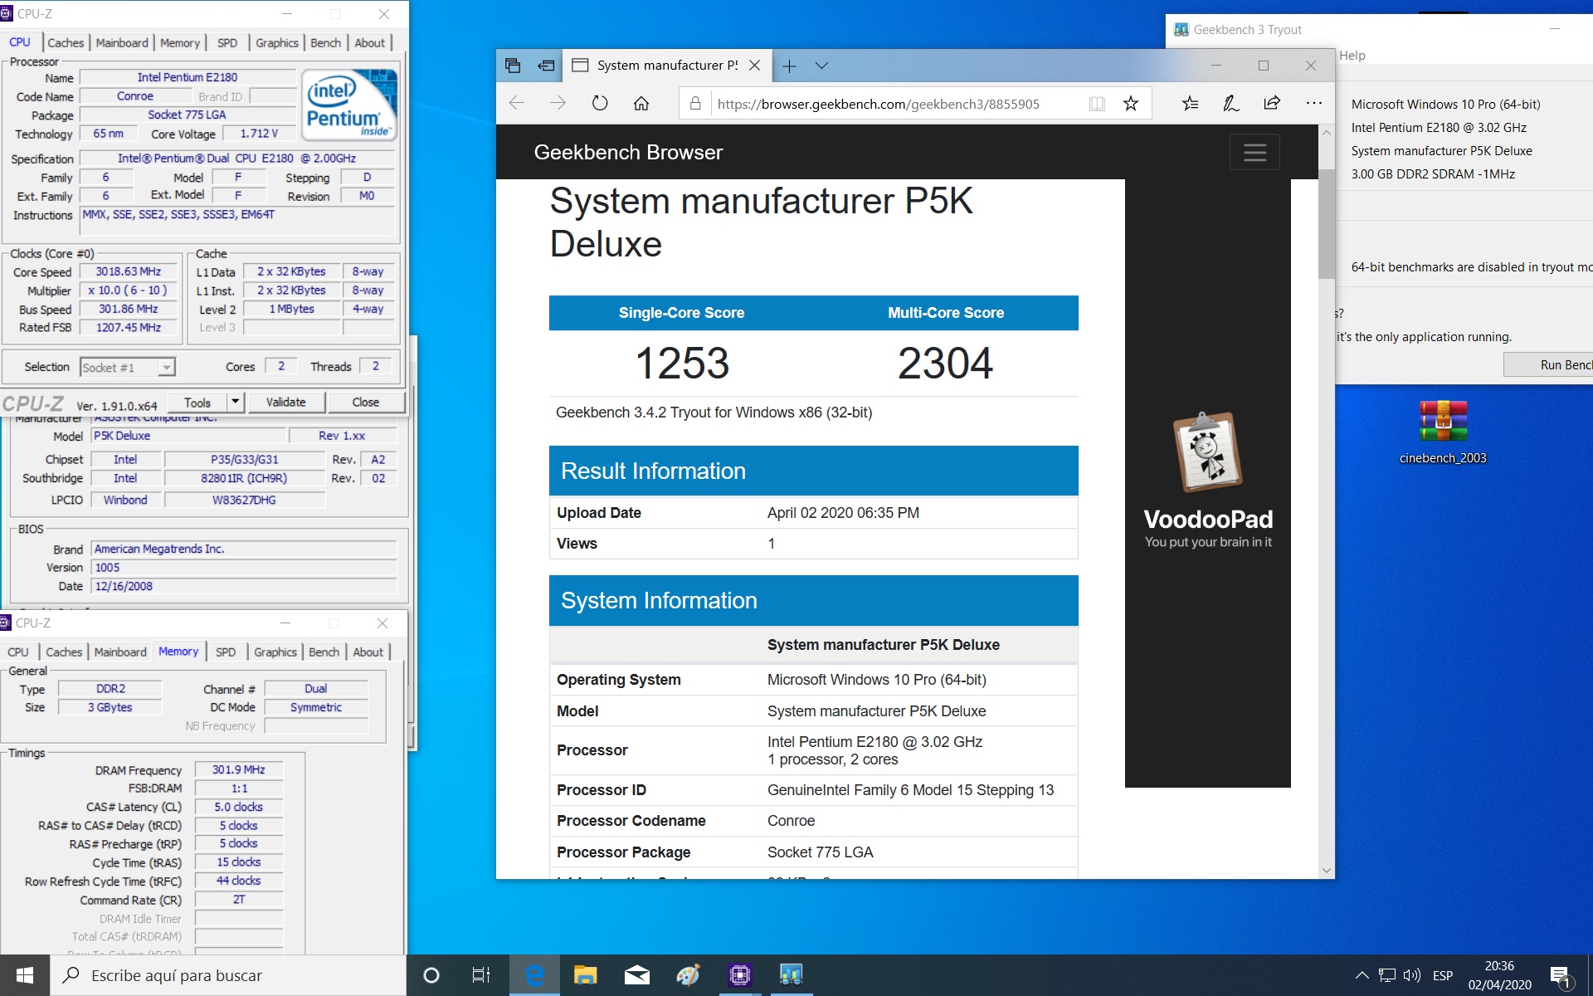
Task: Click the Tools button in CPU-Z
Action: tap(197, 403)
